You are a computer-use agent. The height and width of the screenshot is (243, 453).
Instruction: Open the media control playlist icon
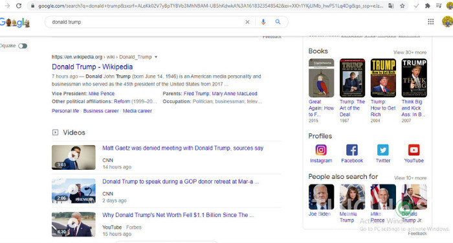(x=439, y=6)
